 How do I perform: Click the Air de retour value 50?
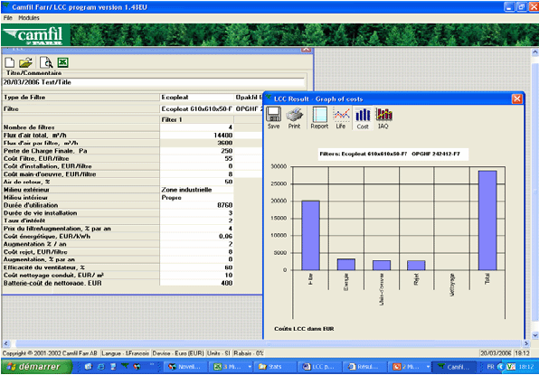196,182
